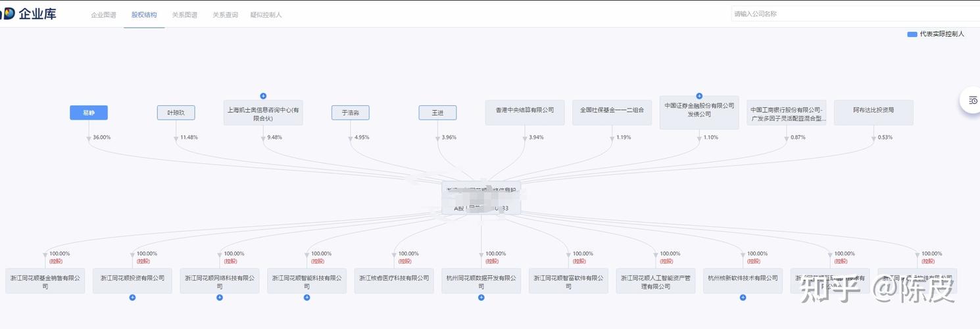Open subsidiary 浙江同花顺投资有限公司
Screen dimensions: 980x329
(x=132, y=281)
